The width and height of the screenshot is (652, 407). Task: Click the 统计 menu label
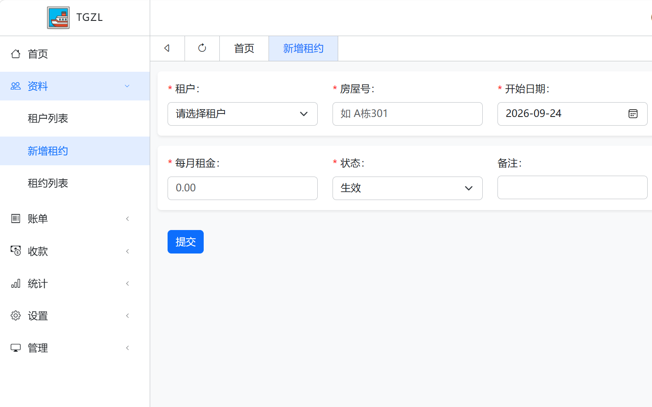point(38,284)
